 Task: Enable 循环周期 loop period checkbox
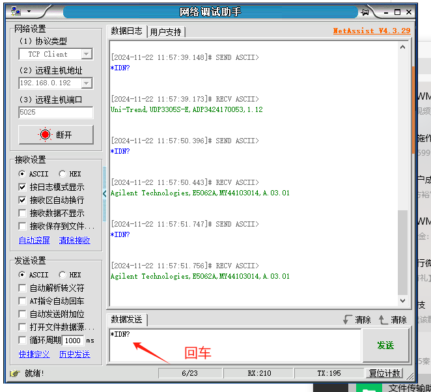23,340
